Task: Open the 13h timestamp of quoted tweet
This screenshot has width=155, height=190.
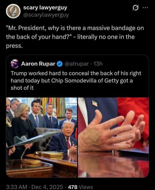Action: click(x=98, y=64)
